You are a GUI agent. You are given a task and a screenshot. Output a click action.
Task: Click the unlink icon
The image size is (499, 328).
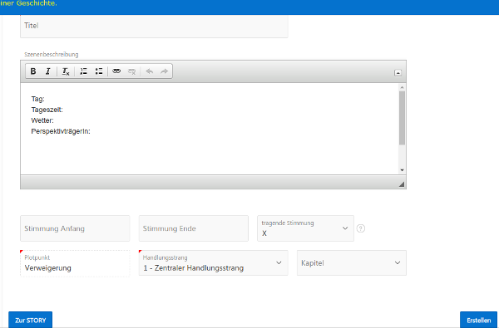pyautogui.click(x=131, y=71)
